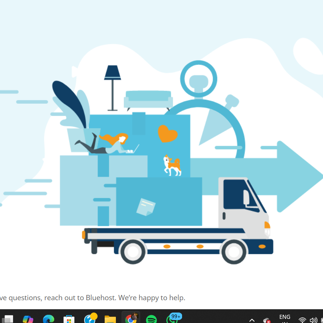The height and width of the screenshot is (323, 323).
Task: Show hidden system tray icons
Action: pyautogui.click(x=252, y=320)
